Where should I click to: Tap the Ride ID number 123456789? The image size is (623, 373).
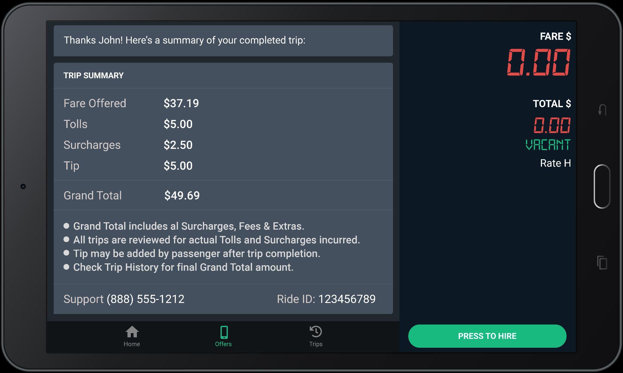pos(347,299)
